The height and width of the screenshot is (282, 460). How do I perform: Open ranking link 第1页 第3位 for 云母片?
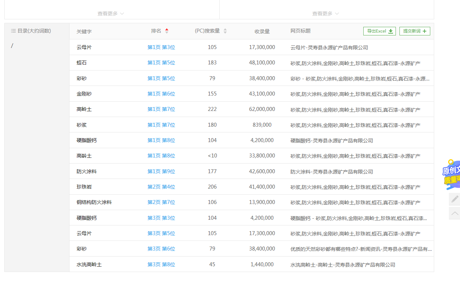click(161, 47)
